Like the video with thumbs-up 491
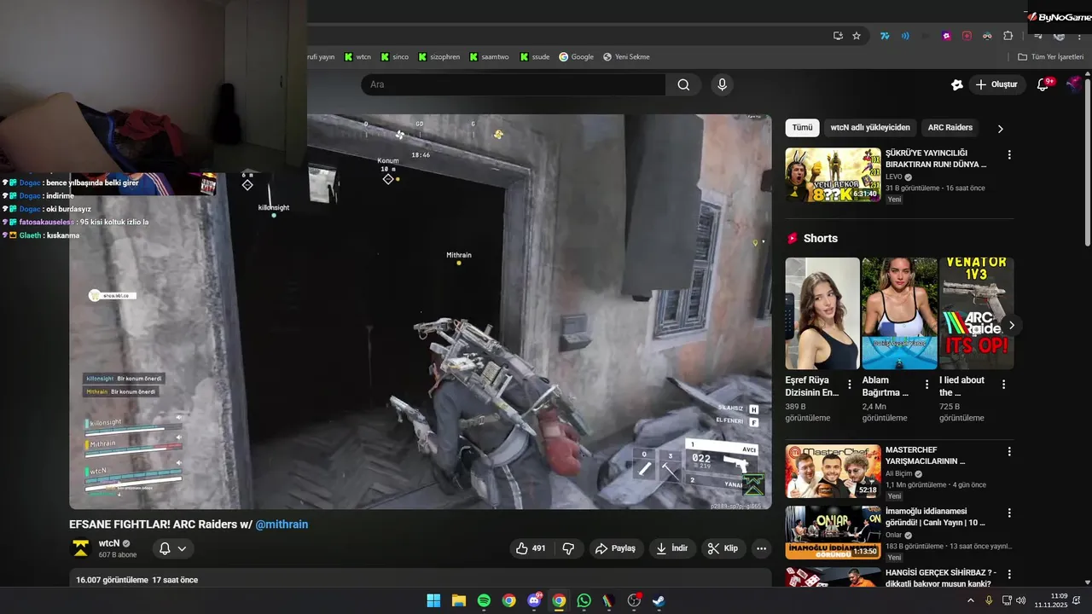The height and width of the screenshot is (614, 1092). [531, 548]
